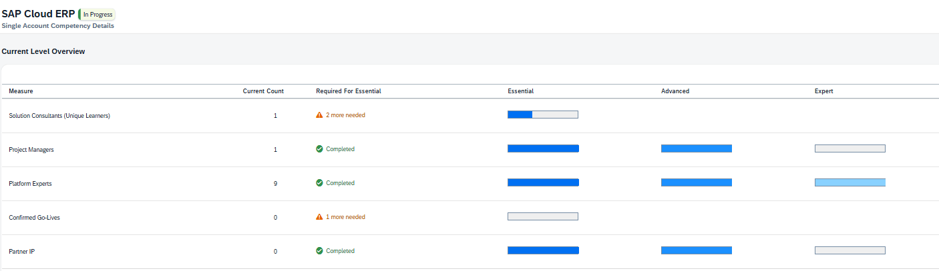Click the In Progress status badge
Screen dimensions: 939x271
pos(97,14)
